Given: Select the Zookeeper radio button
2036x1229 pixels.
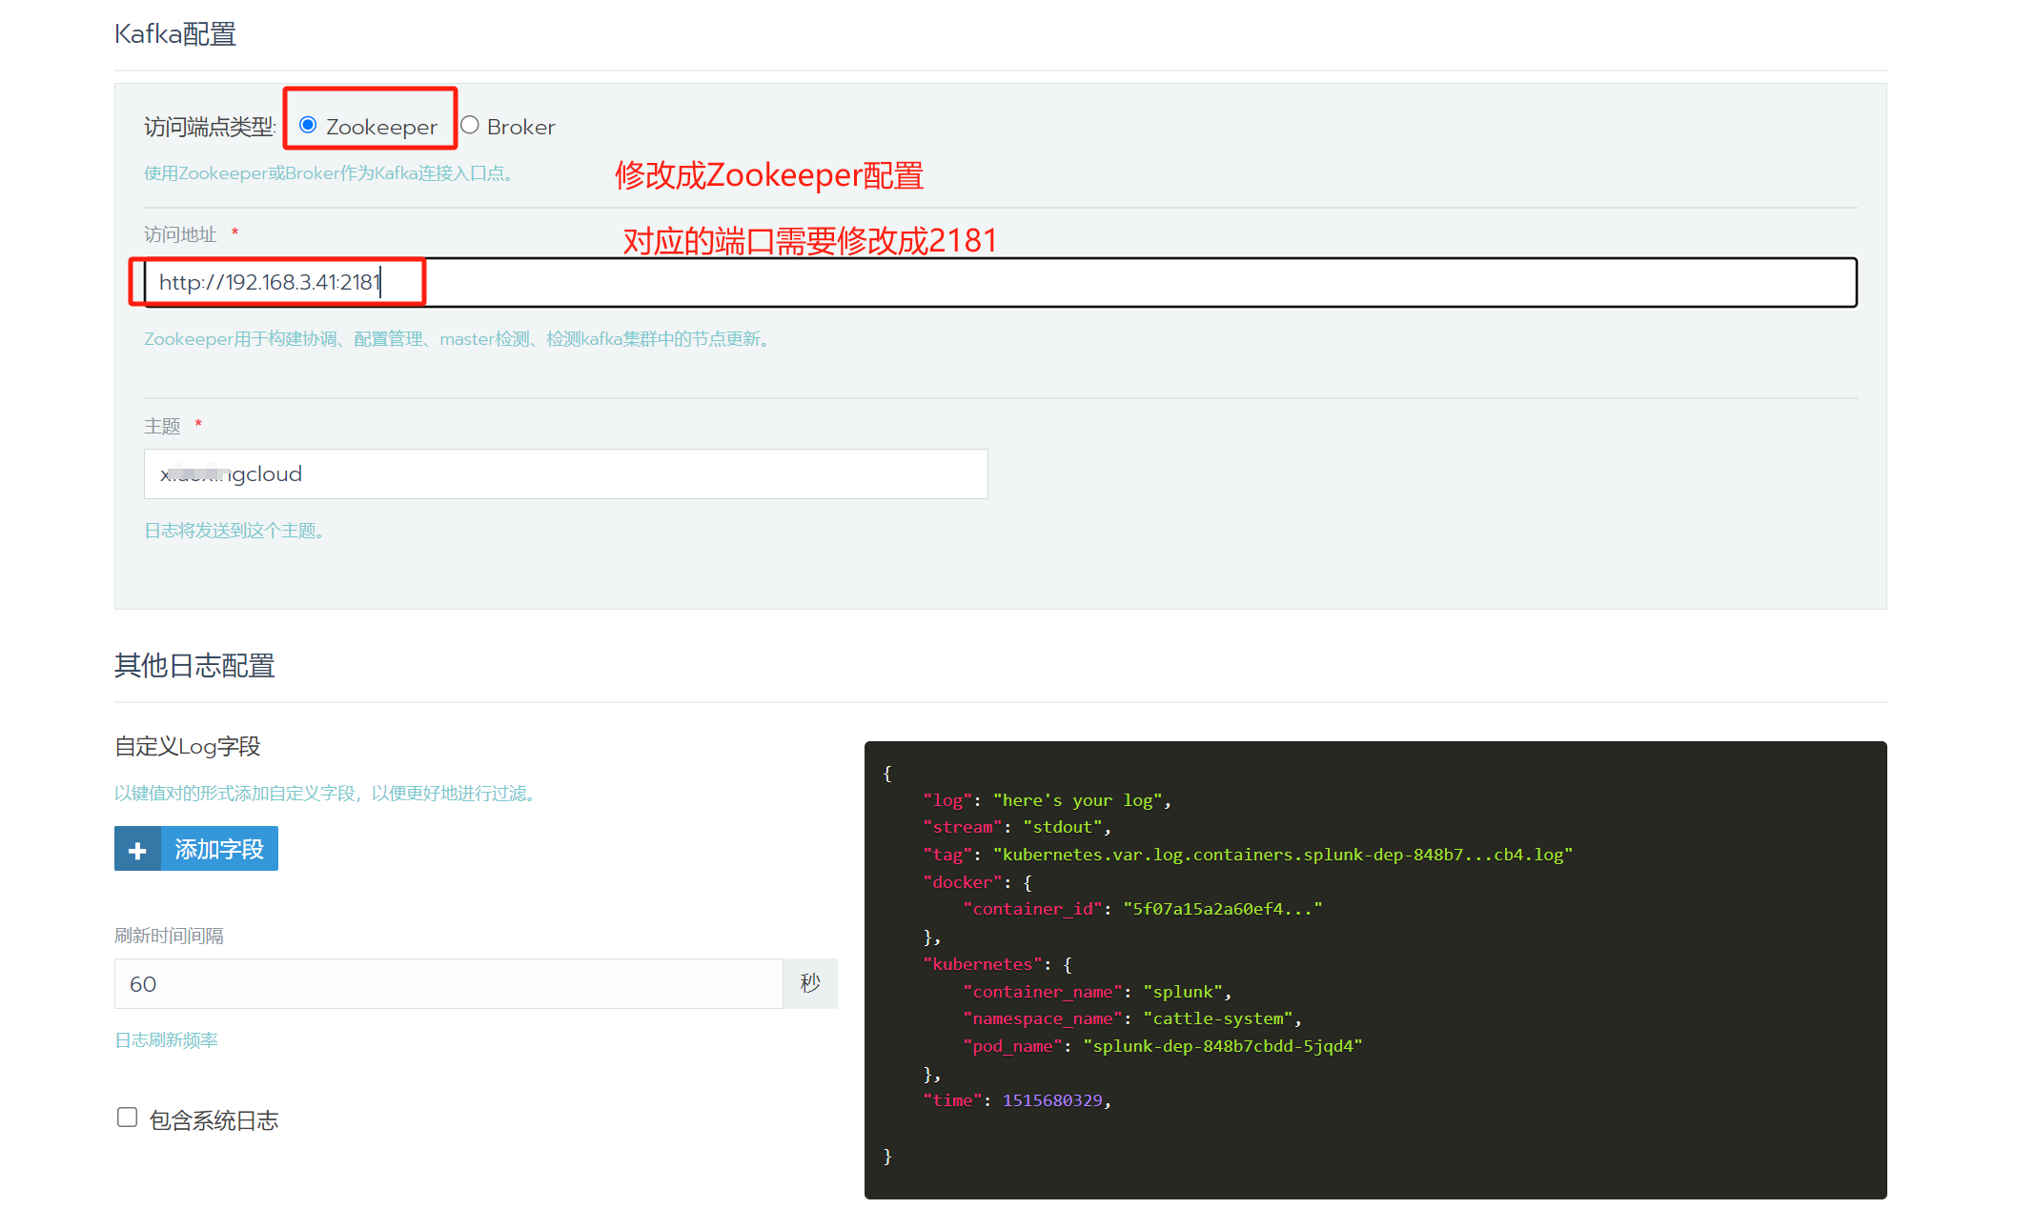Looking at the screenshot, I should click(x=308, y=126).
